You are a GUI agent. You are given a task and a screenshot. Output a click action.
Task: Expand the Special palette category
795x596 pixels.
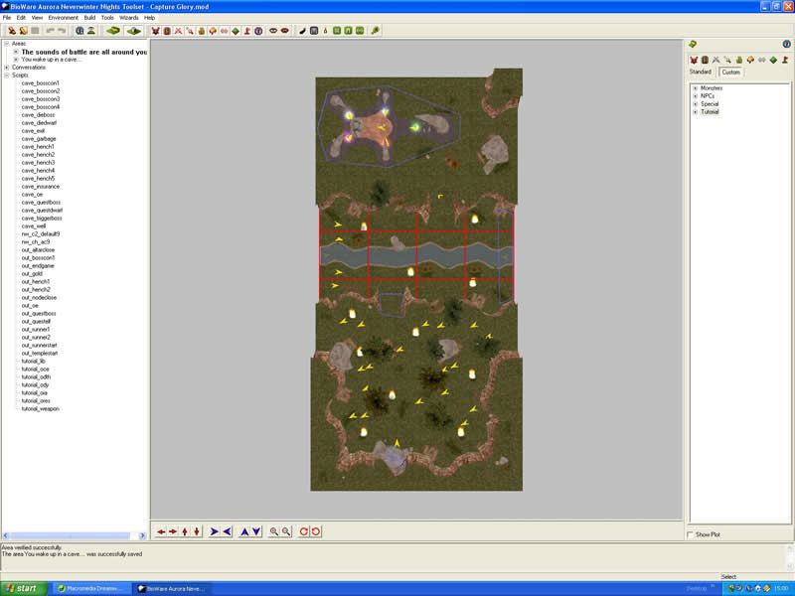coord(696,104)
